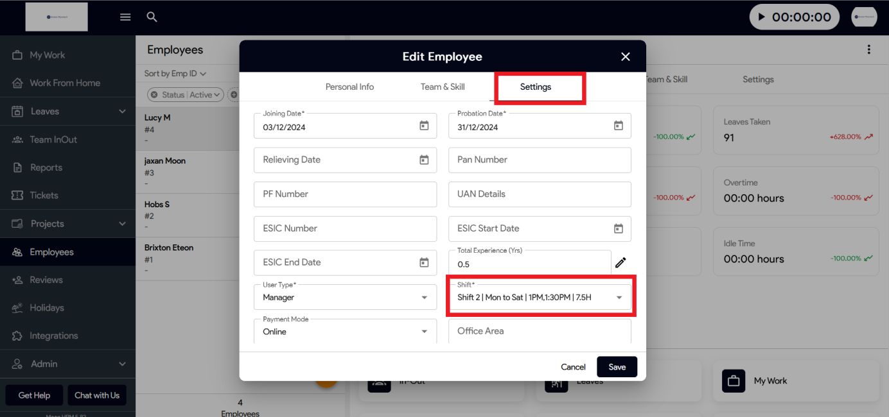This screenshot has width=889, height=417.
Task: Open the Joining Date calendar picker
Action: coord(424,126)
